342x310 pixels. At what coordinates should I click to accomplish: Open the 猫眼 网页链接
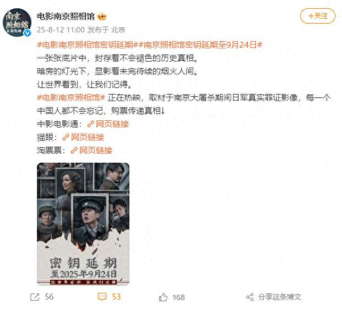coord(88,137)
